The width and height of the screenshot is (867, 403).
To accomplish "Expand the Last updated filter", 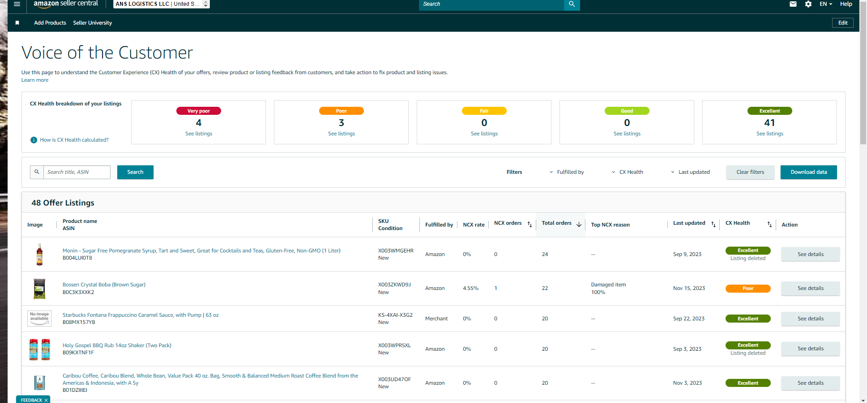I will click(690, 172).
